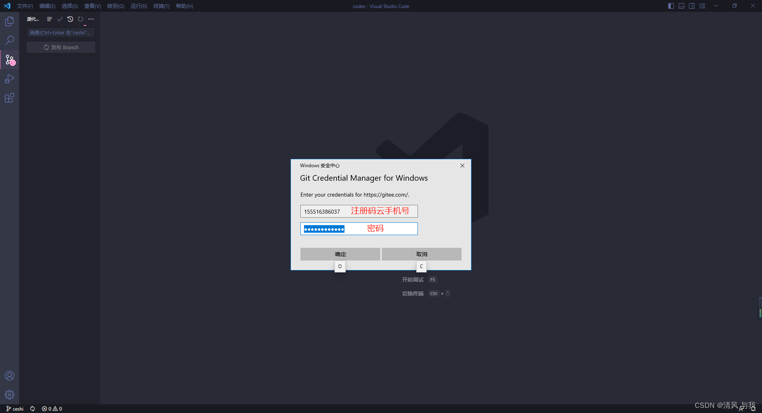Image resolution: width=762 pixels, height=413 pixels.
Task: Close the Git Credential Manager dialog
Action: (462, 166)
